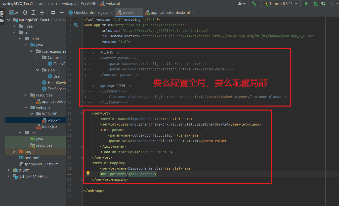Switch to QuickController.java tab
339x206 pixels.
[91, 13]
